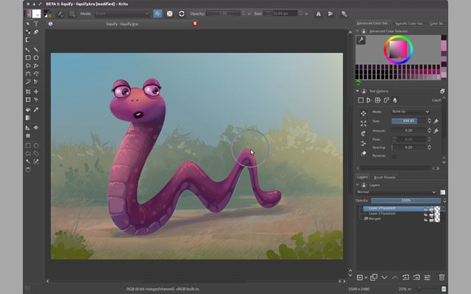471x294 pixels.
Task: Select the Polygon tool in toolbox
Action: click(x=28, y=65)
